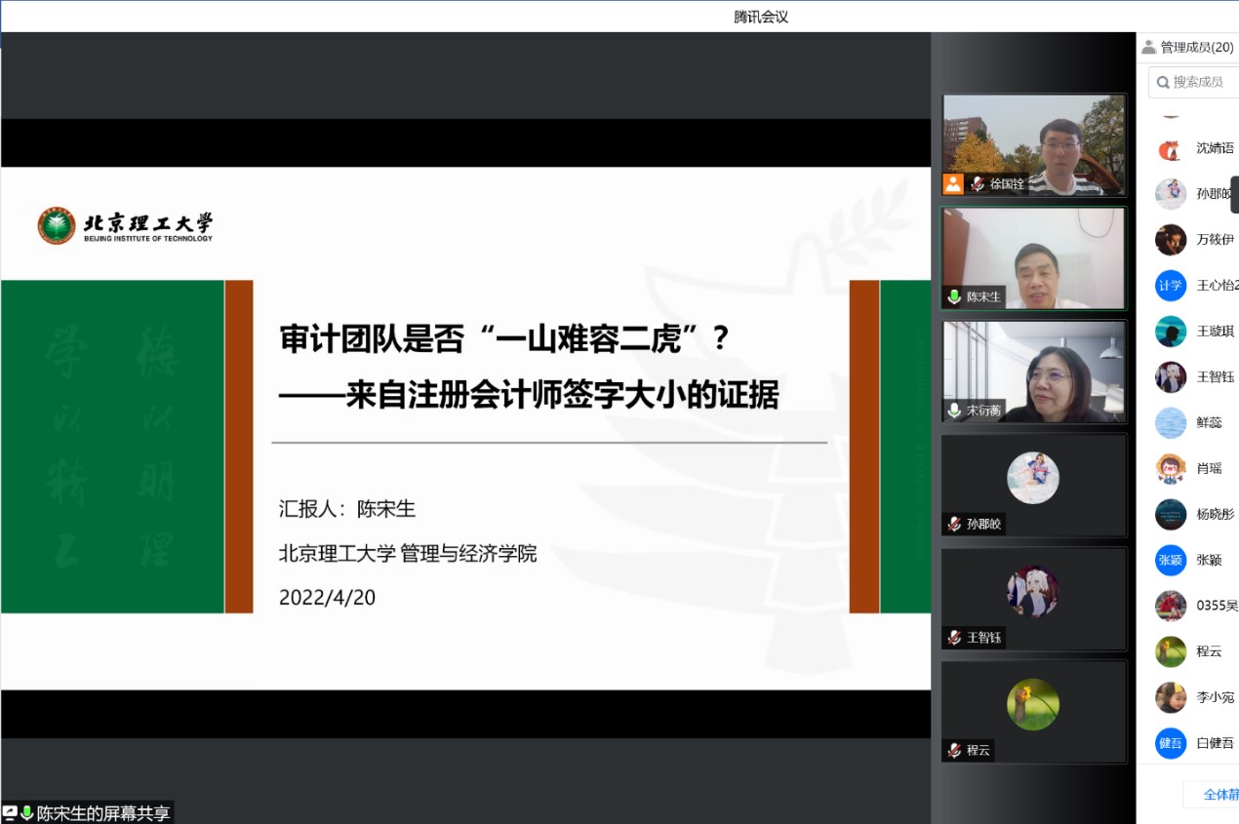Click the 搜索成员 search field
Image resolution: width=1239 pixels, height=824 pixels.
click(1200, 82)
